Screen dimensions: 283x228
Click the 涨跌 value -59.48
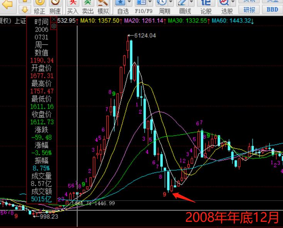point(42,137)
